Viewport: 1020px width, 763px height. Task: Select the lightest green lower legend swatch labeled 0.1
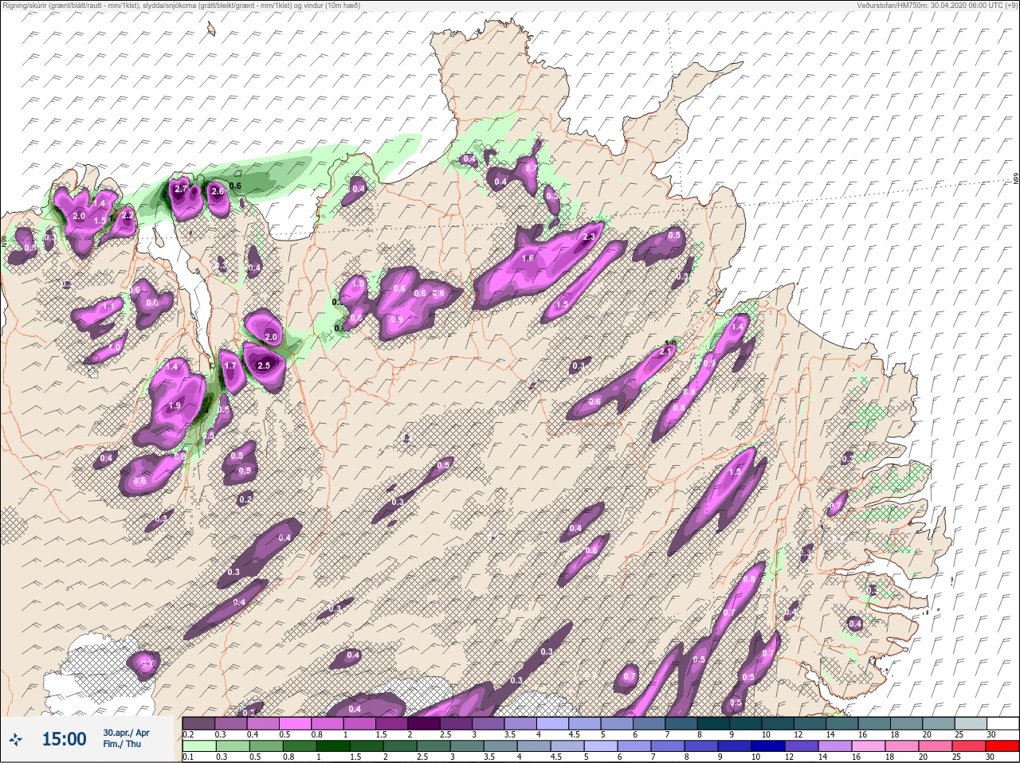tap(198, 746)
